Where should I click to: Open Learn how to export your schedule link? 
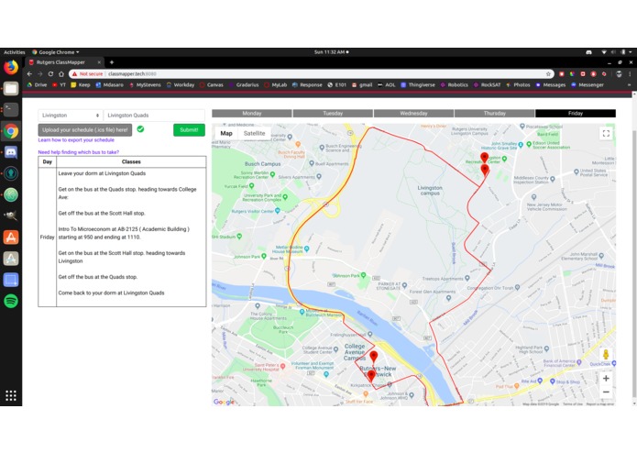[76, 140]
